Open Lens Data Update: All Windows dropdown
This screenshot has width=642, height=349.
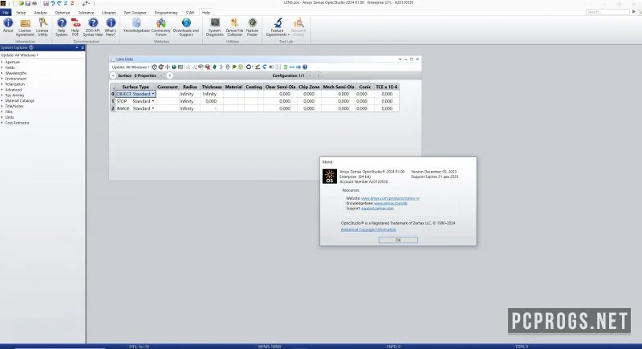[x=131, y=67]
